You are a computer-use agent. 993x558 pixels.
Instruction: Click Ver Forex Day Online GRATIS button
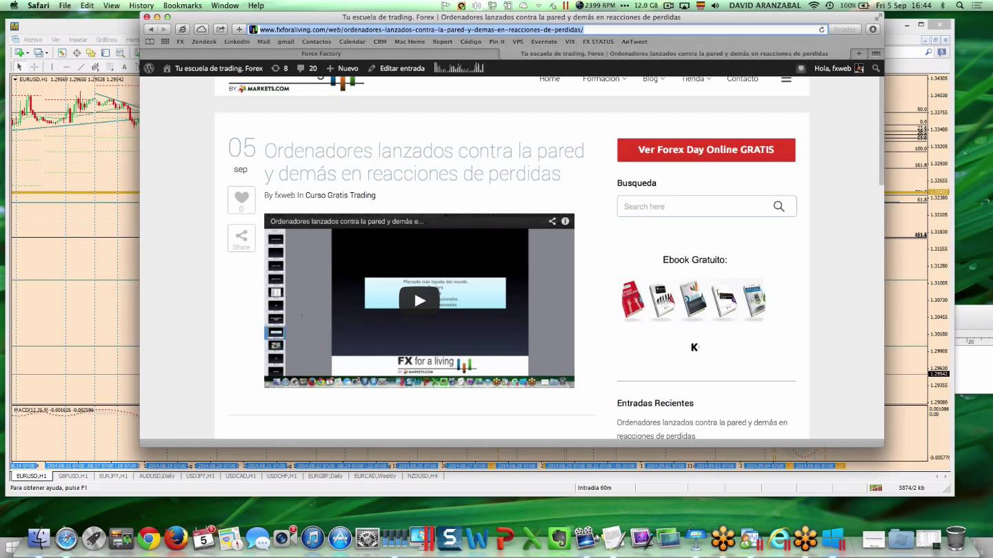pyautogui.click(x=706, y=149)
